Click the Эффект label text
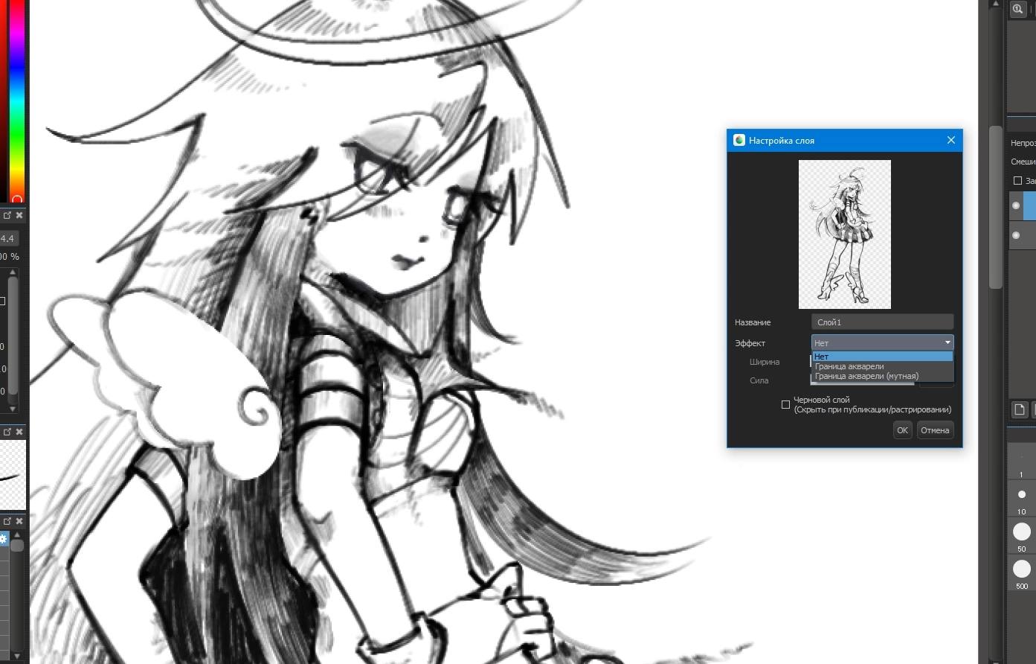The height and width of the screenshot is (664, 1036). 750,343
